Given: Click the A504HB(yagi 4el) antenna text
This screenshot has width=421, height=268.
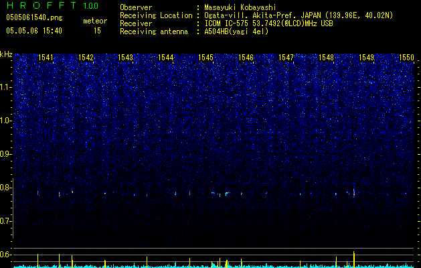Looking at the screenshot, I should 236,31.
